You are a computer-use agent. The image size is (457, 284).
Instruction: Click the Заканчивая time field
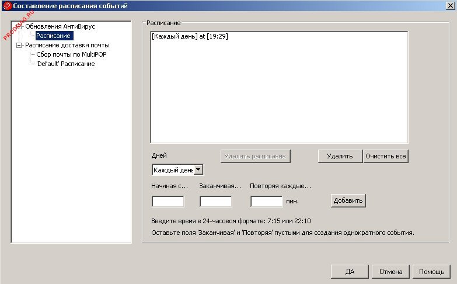pyautogui.click(x=215, y=201)
